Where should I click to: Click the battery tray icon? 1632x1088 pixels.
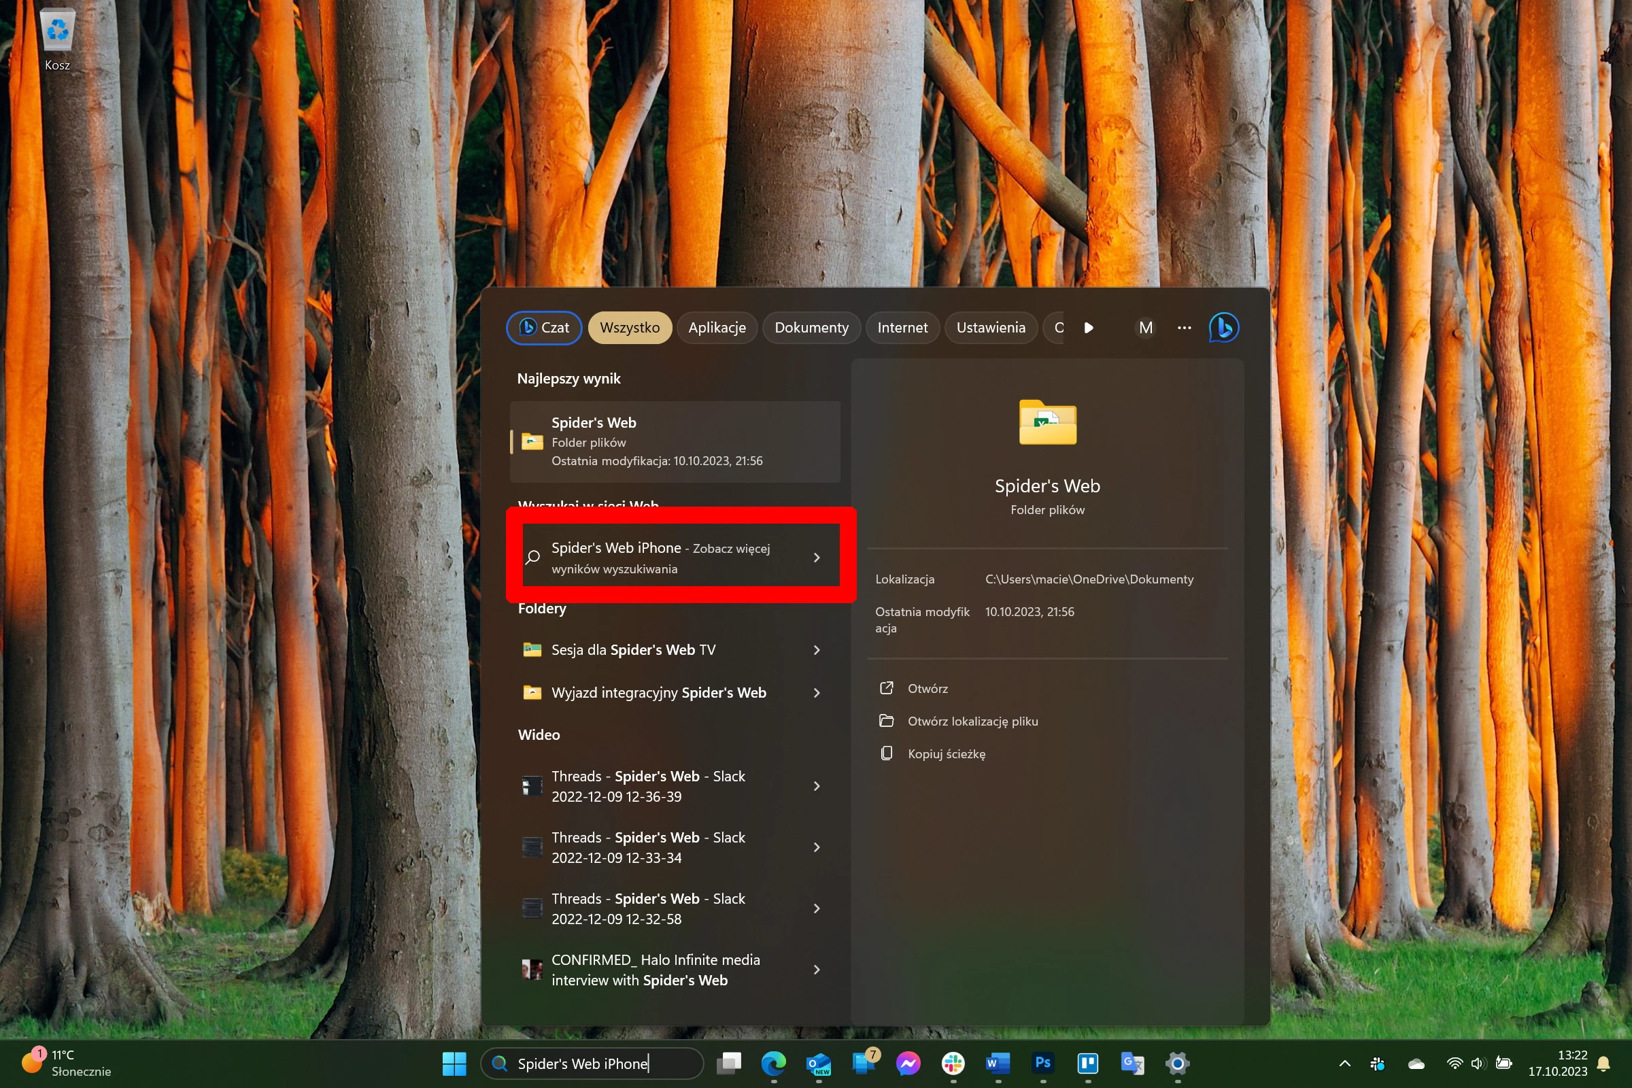(1503, 1063)
